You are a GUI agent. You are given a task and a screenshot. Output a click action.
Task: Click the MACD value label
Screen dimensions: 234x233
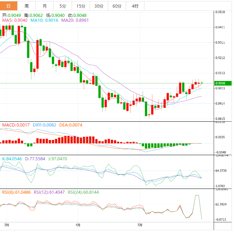(x=16, y=125)
